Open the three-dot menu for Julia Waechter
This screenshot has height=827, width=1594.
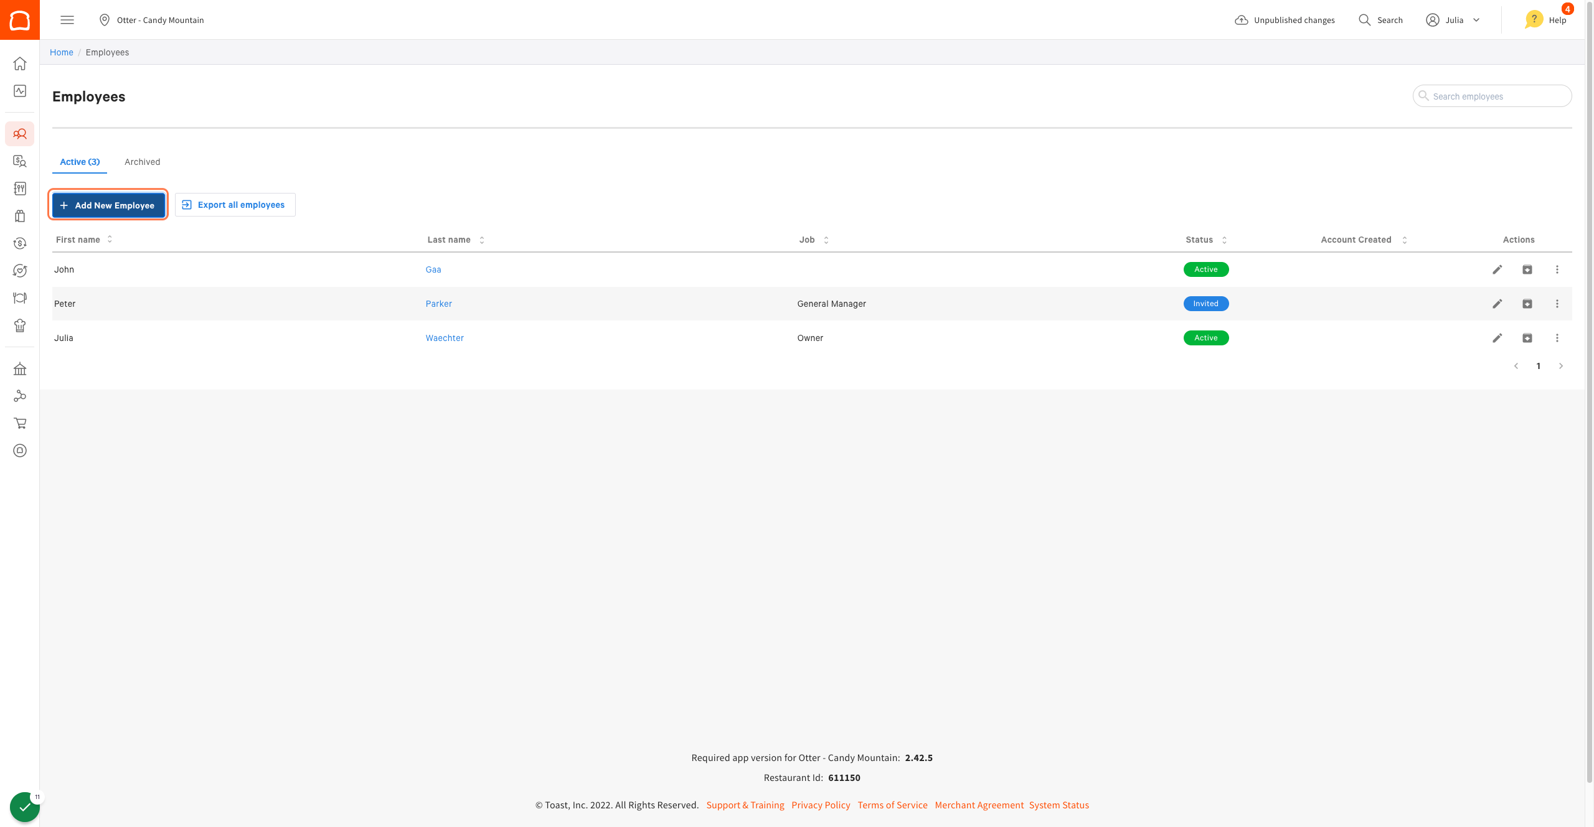1557,338
